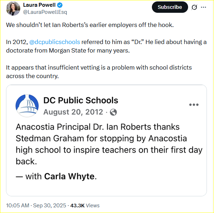Click the DC Public Schools dome logo
The image size is (214, 213).
(27, 105)
